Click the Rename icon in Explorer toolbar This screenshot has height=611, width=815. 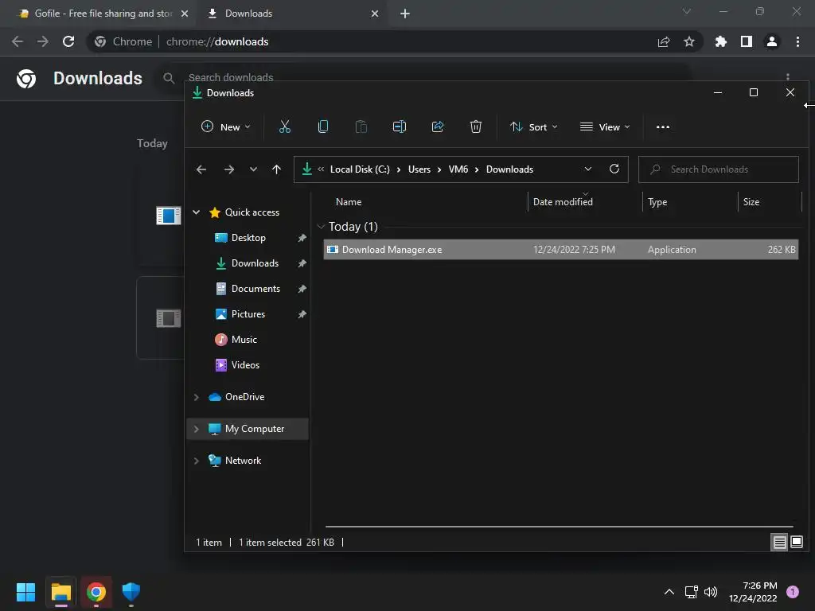pyautogui.click(x=400, y=126)
